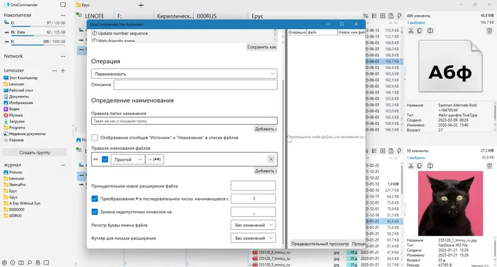Click the rename icon above the cat image

(x=430, y=166)
